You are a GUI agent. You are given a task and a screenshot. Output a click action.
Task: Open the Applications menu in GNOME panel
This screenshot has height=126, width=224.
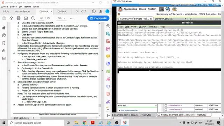pos(130,9)
